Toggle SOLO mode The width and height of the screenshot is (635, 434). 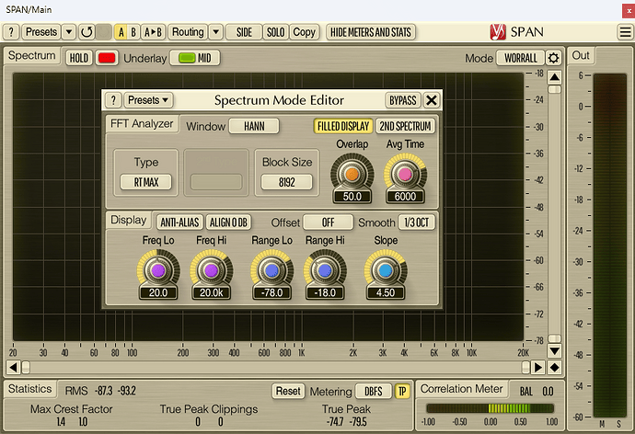point(275,32)
